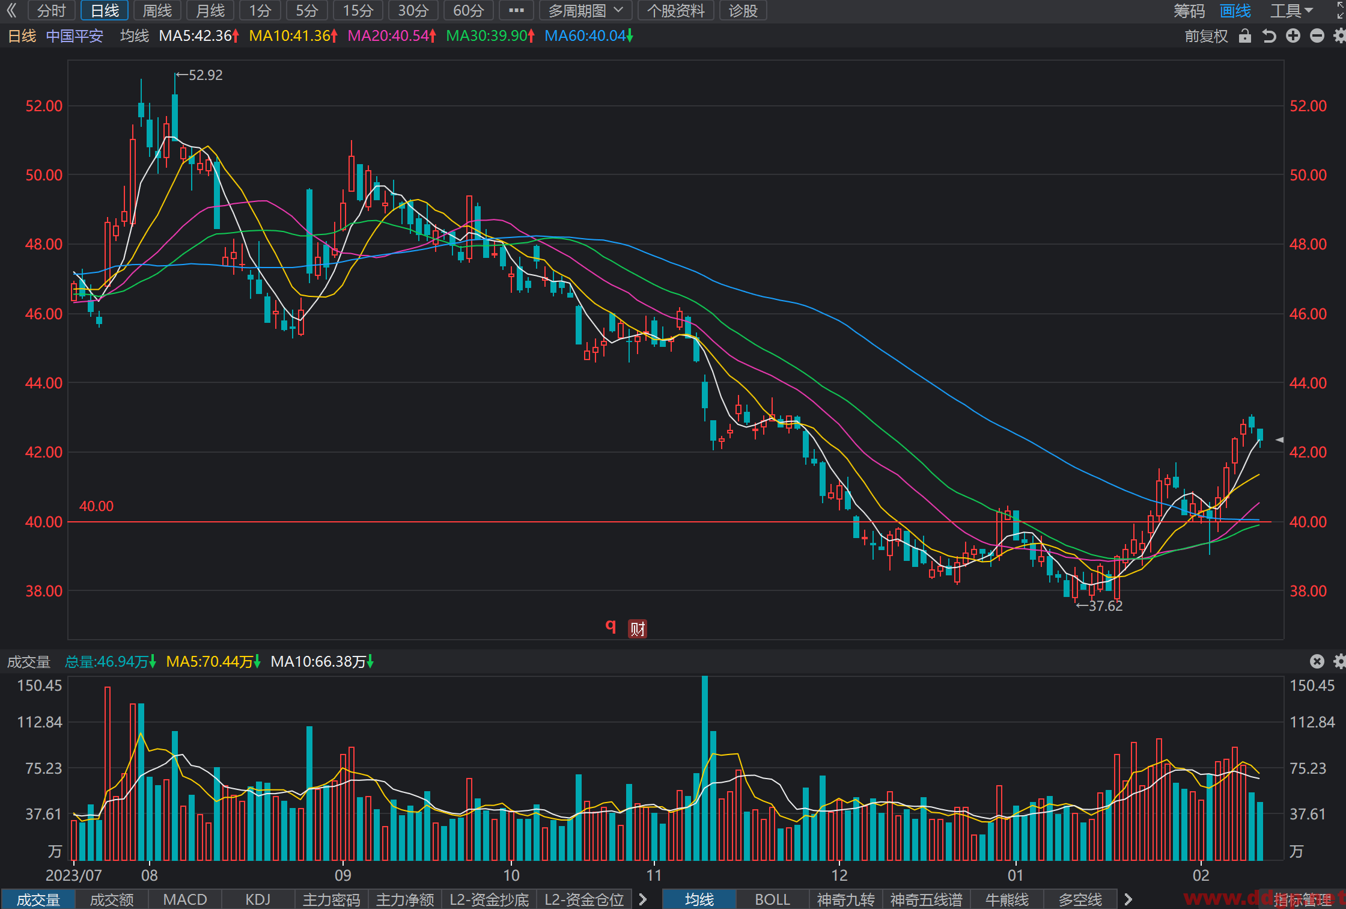The height and width of the screenshot is (909, 1346).
Task: Expand the 工具 tools dropdown
Action: point(1291,11)
